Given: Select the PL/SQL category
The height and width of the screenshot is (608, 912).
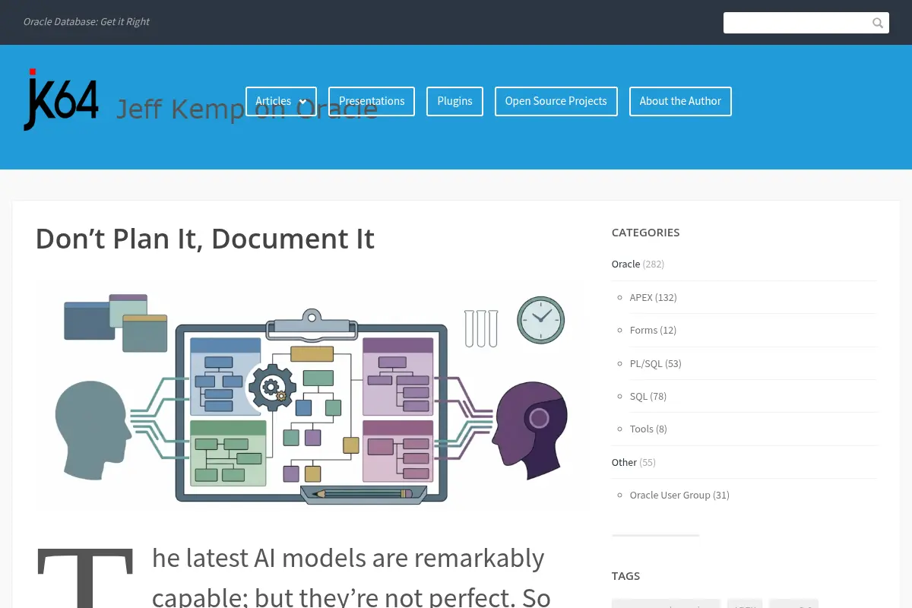Looking at the screenshot, I should [646, 363].
